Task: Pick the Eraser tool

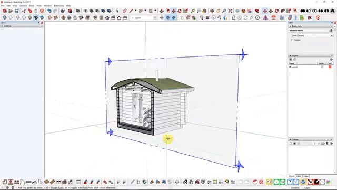Action: click(x=125, y=11)
